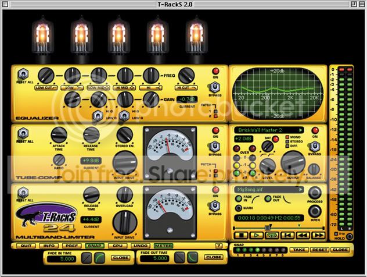Enable the FADE IN green button
367x277 pixels.
click(239, 198)
